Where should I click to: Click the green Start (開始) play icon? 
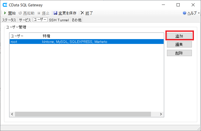pos(5,13)
